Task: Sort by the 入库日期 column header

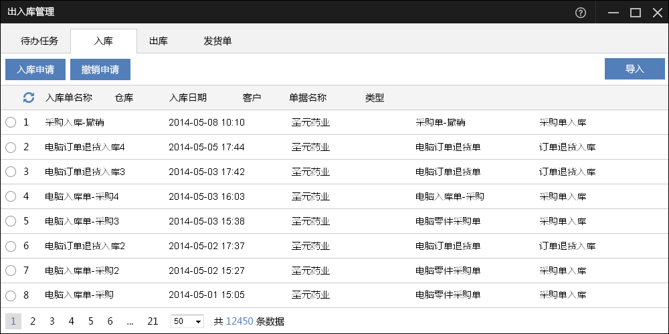Action: point(188,98)
